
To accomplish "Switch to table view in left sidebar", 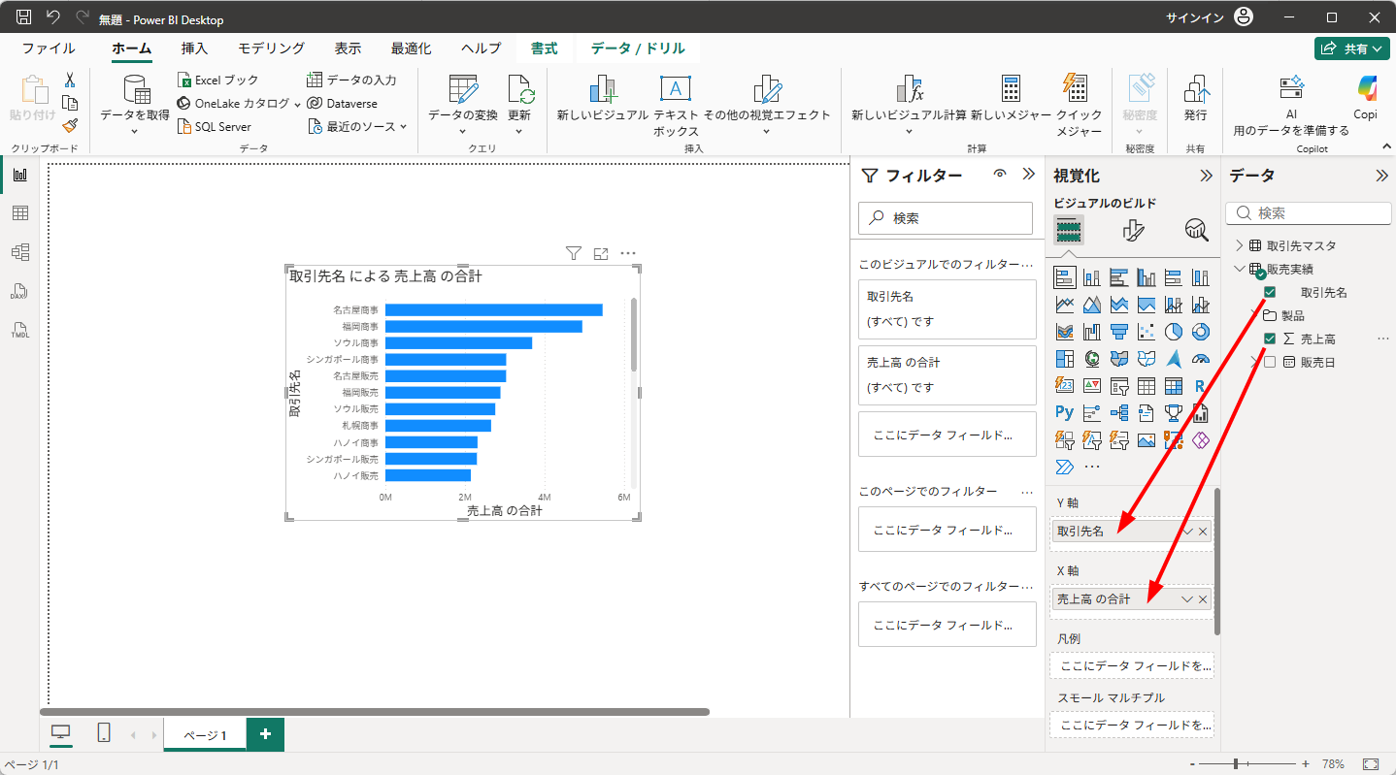I will (19, 213).
